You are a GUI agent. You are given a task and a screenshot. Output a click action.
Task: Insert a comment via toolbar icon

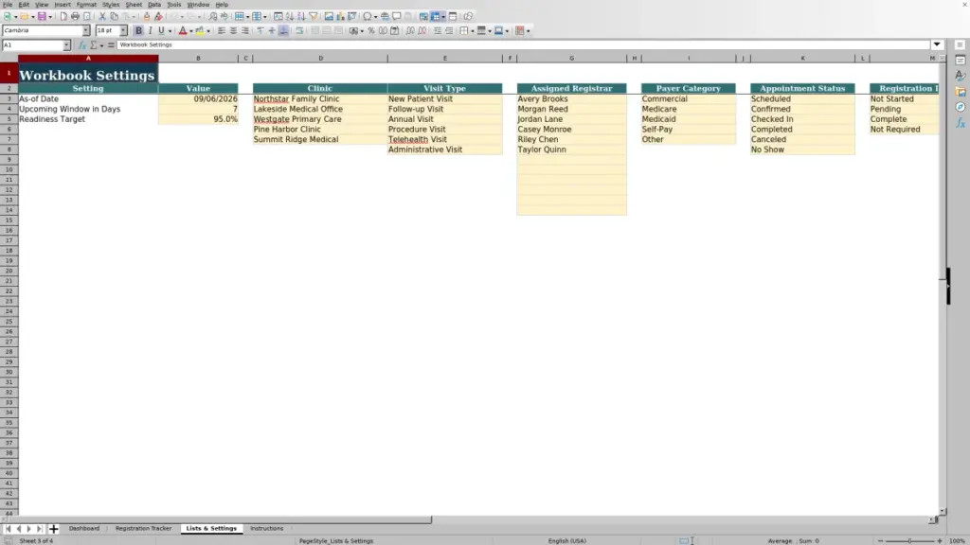tap(397, 17)
